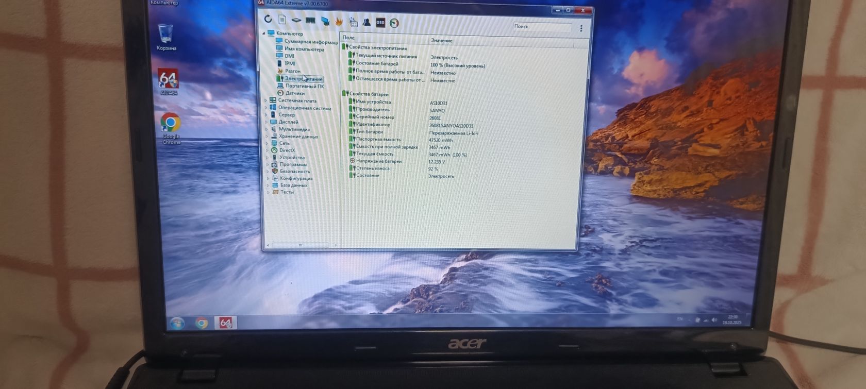Click the Поле column header
The image size is (866, 389).
point(384,38)
